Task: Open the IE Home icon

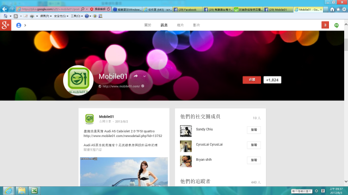Action: (x=332, y=9)
